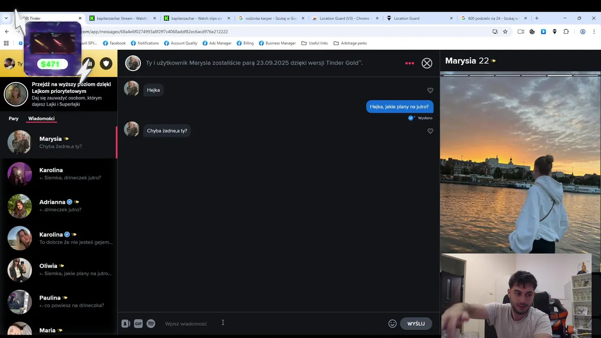The height and width of the screenshot is (338, 601).
Task: Open the Paulina conversation
Action: point(58,301)
